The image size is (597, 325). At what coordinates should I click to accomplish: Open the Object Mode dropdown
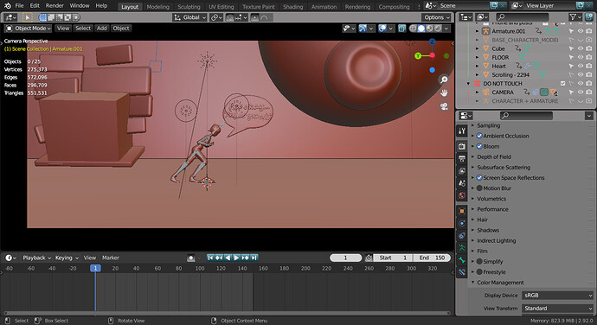[x=29, y=29]
